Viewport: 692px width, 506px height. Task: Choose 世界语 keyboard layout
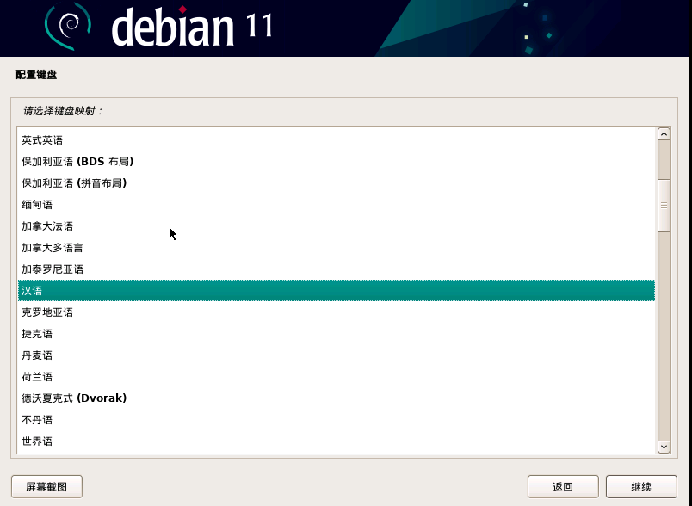coord(337,441)
